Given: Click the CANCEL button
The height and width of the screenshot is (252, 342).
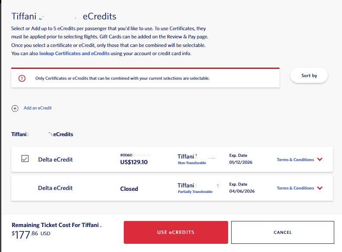Looking at the screenshot, I should [x=282, y=232].
